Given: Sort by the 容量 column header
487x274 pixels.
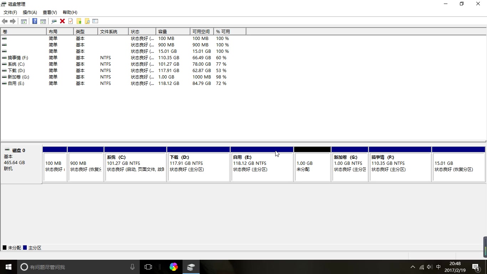Looking at the screenshot, I should pyautogui.click(x=173, y=32).
